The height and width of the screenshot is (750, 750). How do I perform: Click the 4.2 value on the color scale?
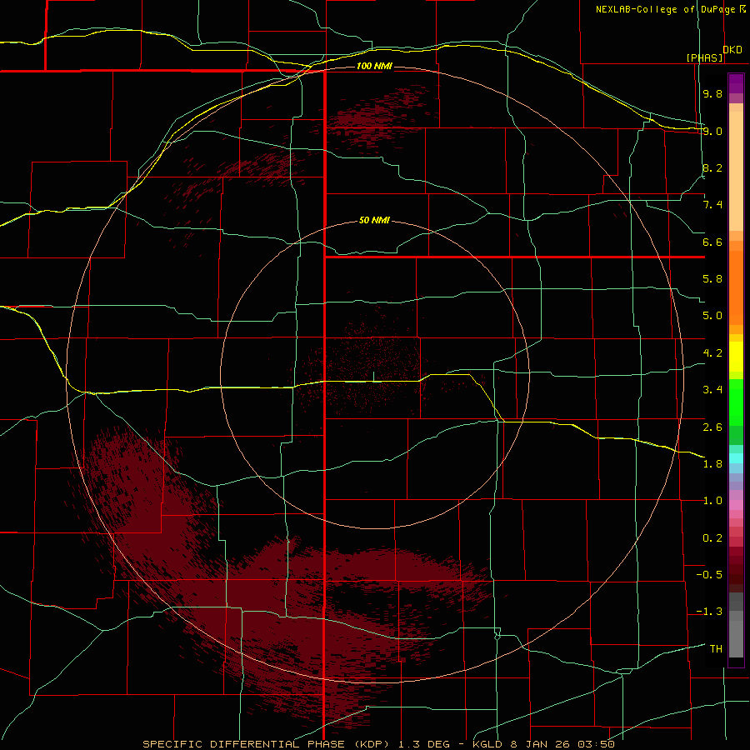tap(712, 353)
